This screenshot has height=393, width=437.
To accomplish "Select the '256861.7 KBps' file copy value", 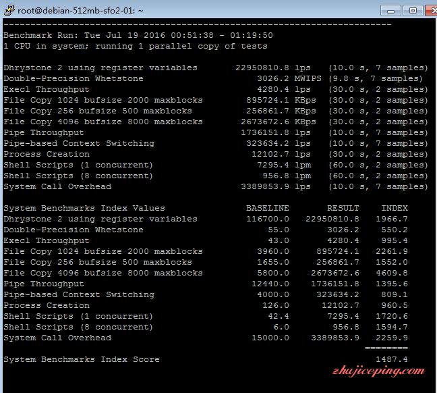I will point(281,111).
